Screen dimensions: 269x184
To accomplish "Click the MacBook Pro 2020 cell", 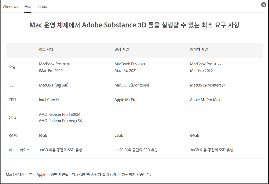I will pos(54,64).
